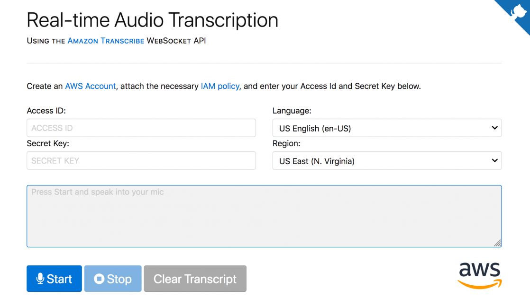Click inside the transcript text area

264,215
